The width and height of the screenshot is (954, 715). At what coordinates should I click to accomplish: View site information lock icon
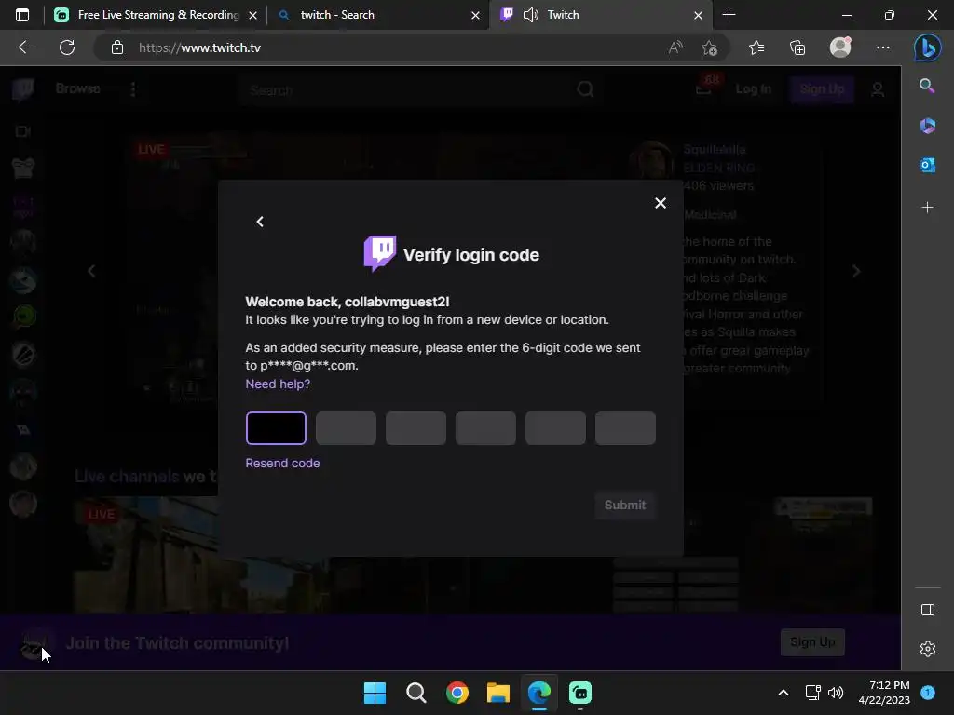pyautogui.click(x=116, y=47)
